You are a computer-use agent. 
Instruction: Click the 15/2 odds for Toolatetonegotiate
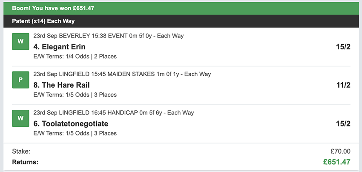click(343, 123)
